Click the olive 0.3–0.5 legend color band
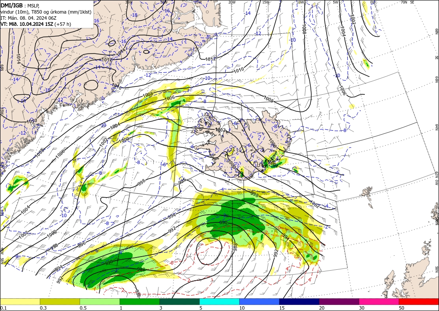The width and height of the screenshot is (439, 311). tap(60, 301)
